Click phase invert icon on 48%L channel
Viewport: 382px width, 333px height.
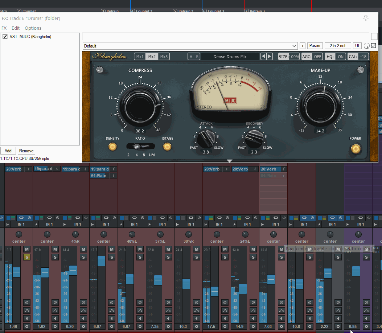(x=140, y=302)
